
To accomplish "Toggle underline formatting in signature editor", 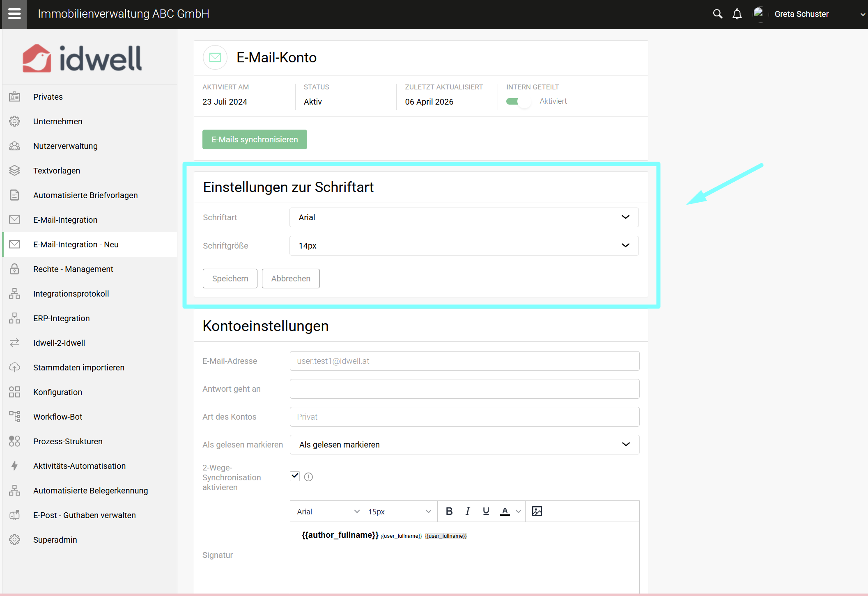I will coord(486,511).
